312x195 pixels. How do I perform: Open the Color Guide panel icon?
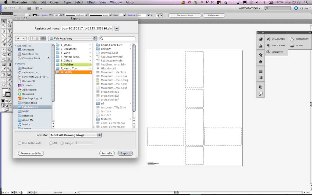coord(261,46)
